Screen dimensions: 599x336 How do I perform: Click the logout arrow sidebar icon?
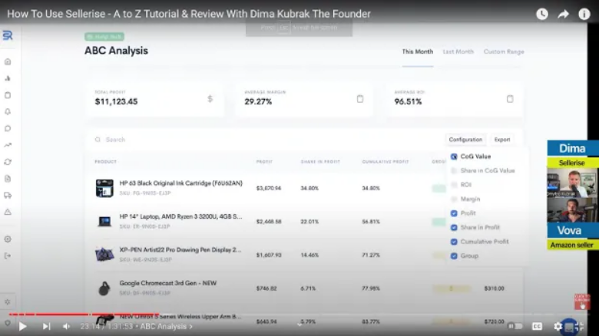coord(8,255)
